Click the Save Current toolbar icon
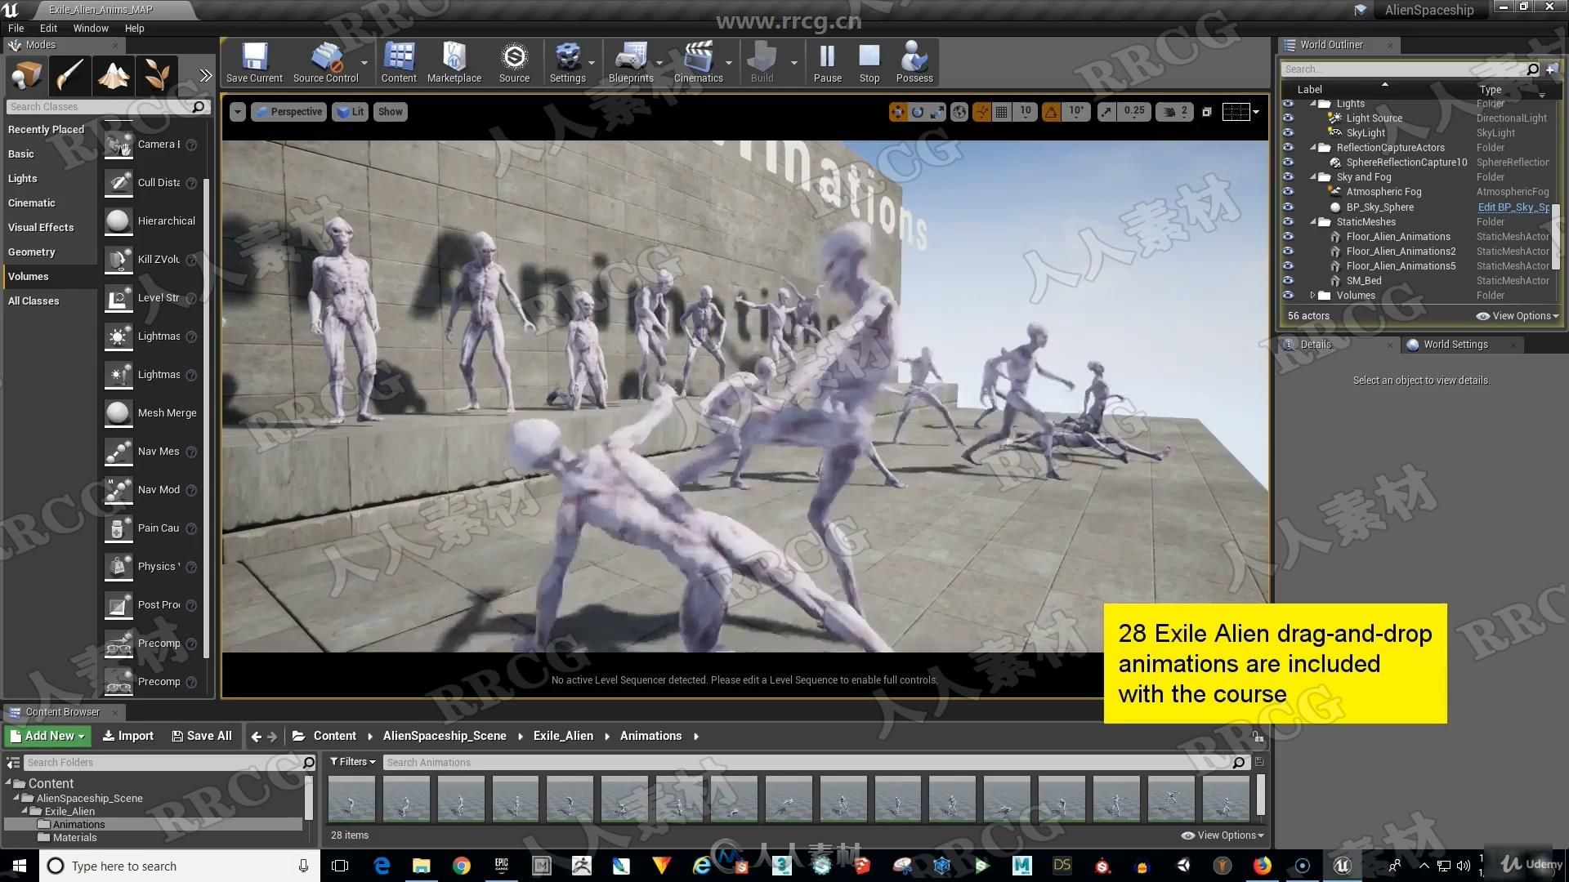Screen dimensions: 1569x882 pos(254,62)
